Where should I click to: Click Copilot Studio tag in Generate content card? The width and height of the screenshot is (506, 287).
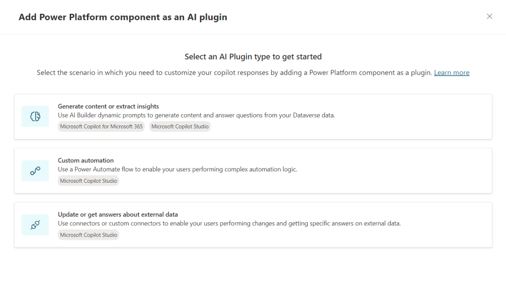point(180,127)
